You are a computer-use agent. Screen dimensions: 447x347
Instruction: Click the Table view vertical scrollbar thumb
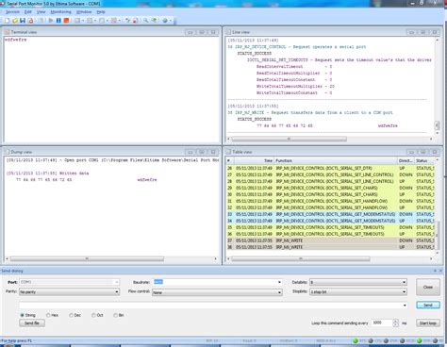coord(437,235)
